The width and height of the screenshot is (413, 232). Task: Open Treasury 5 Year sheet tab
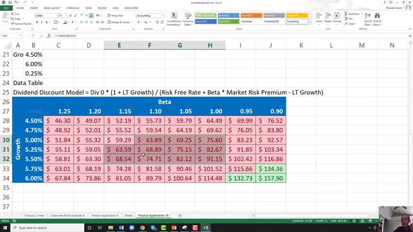[34, 215]
